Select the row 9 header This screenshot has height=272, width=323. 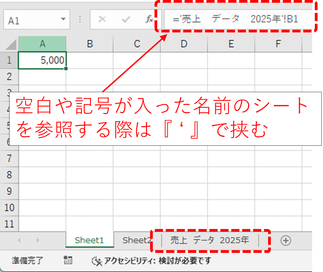point(9,191)
